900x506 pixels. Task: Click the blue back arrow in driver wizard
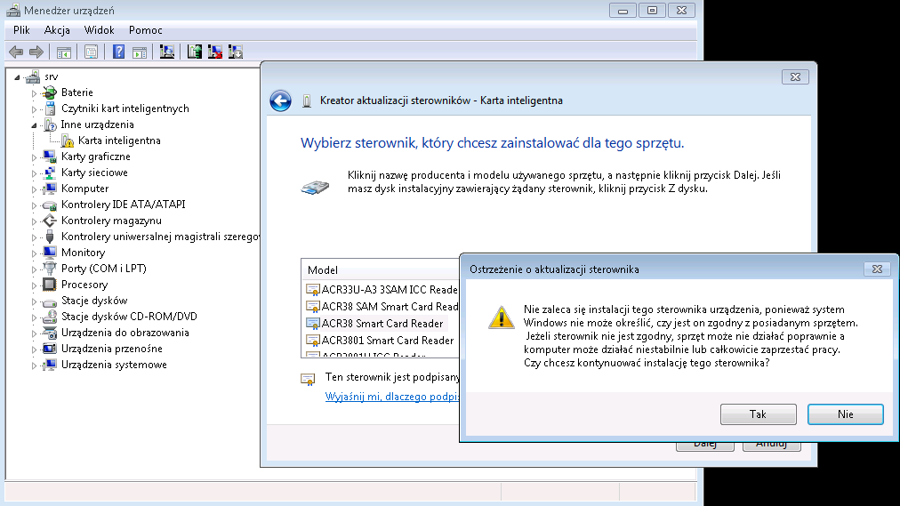(x=280, y=101)
